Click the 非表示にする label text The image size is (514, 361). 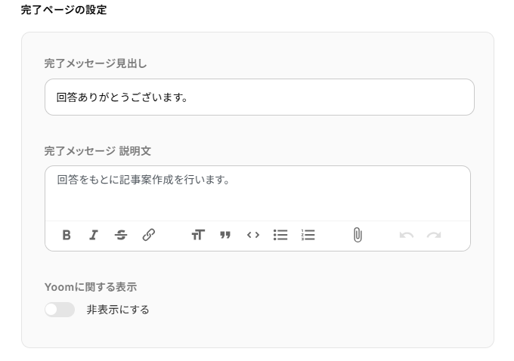118,310
